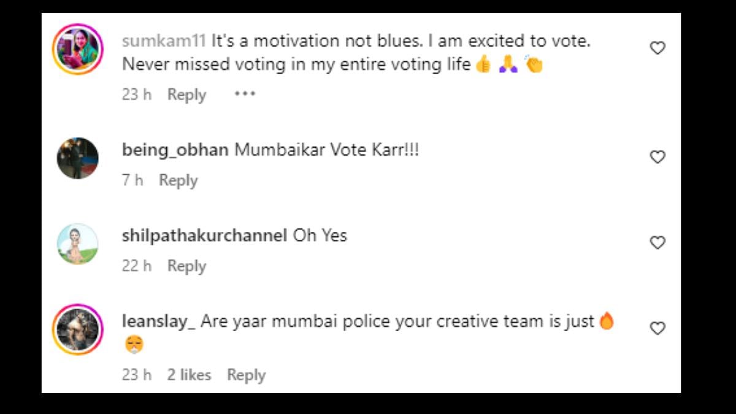Like shilpathakurchannel's Oh Yes comment
736x414 pixels.
657,243
